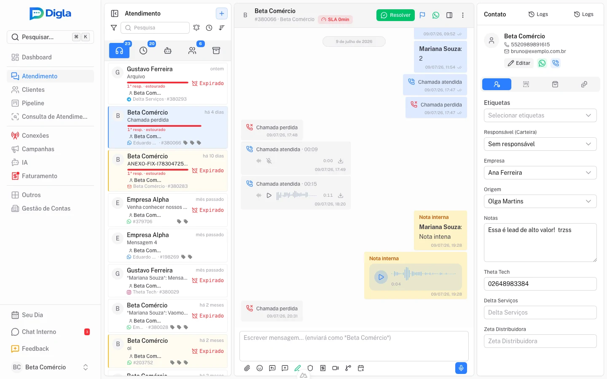Image resolution: width=607 pixels, height=379 pixels.
Task: Record audio with the microphone button
Action: 461,368
